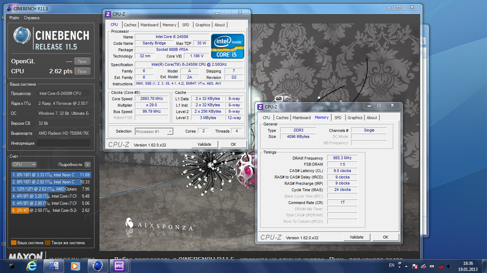The image size is (487, 273).
Task: Open Memory tab in CPU-Z CPU window
Action: (169, 25)
